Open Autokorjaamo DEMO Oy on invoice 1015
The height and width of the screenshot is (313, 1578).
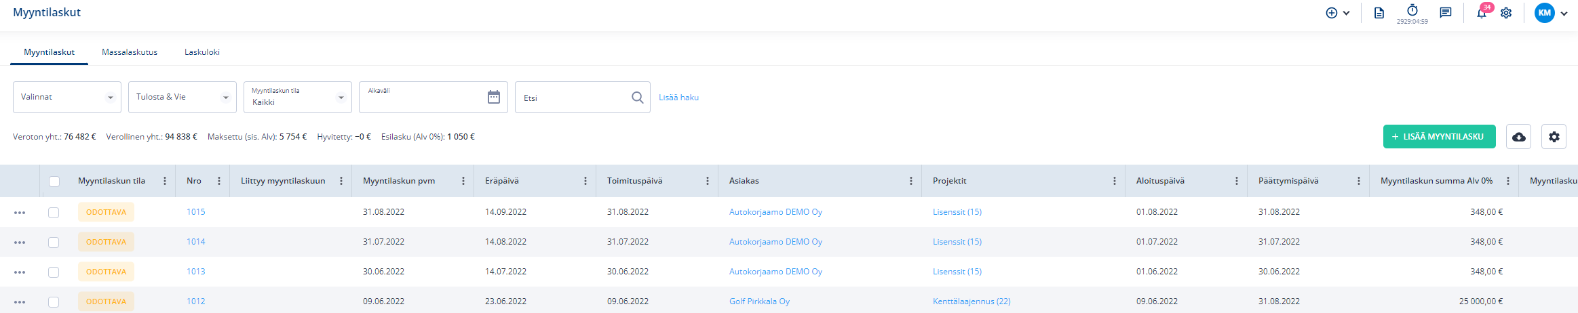[775, 212]
